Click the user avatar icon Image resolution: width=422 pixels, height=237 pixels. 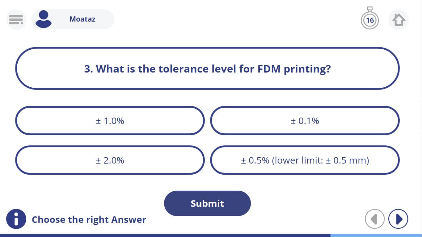[x=44, y=19]
